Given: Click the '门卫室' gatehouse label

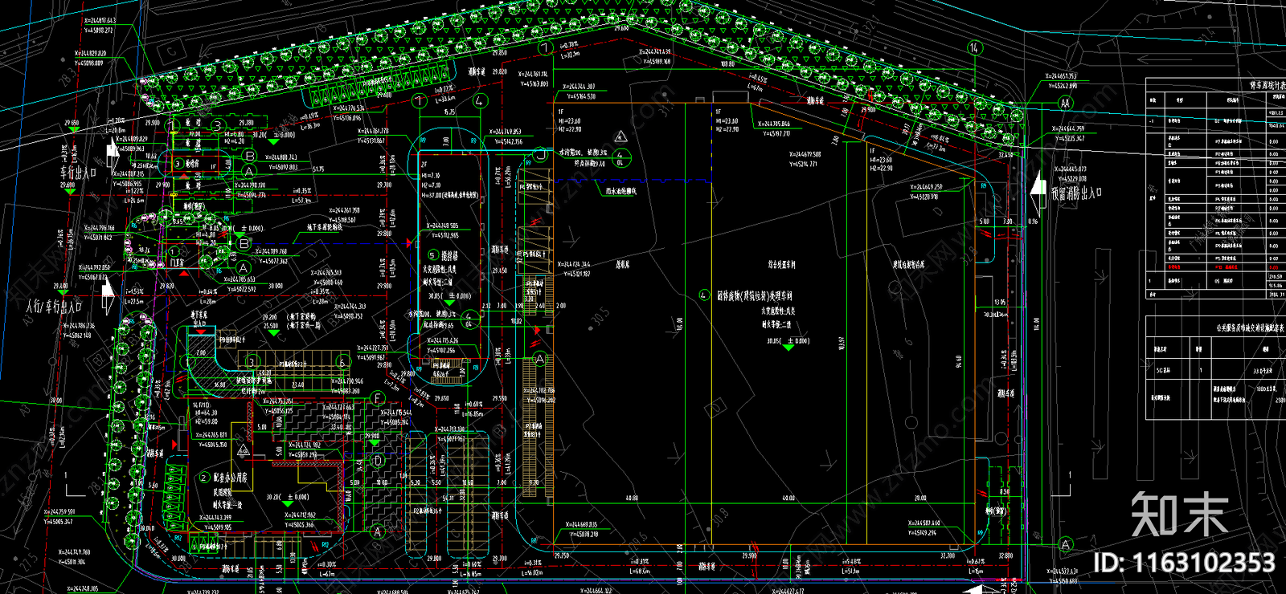Looking at the screenshot, I should click(x=176, y=262).
